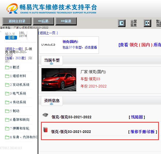Go forward with the >>前进 button
Image resolution: width=161 pixels, height=154 pixels.
click(66, 21)
